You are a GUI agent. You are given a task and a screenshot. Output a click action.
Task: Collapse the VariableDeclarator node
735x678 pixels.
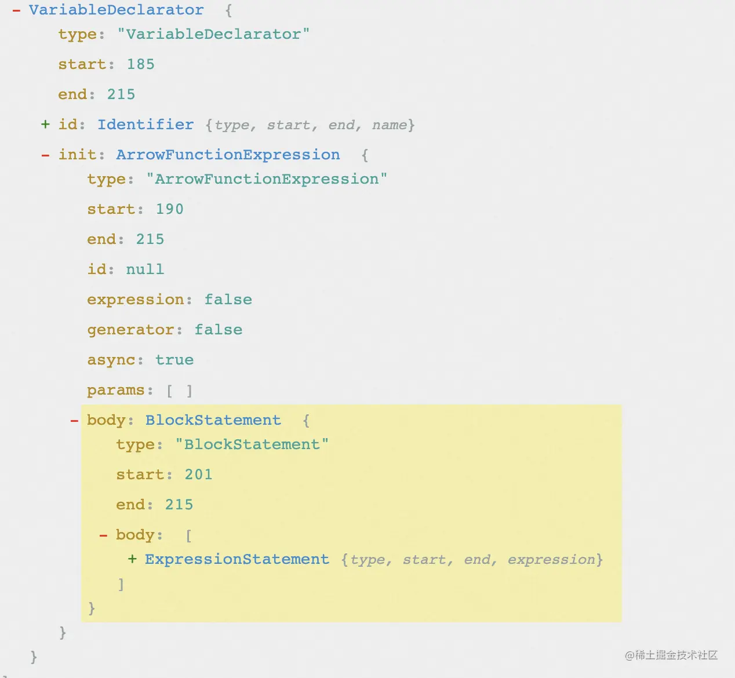pos(16,10)
